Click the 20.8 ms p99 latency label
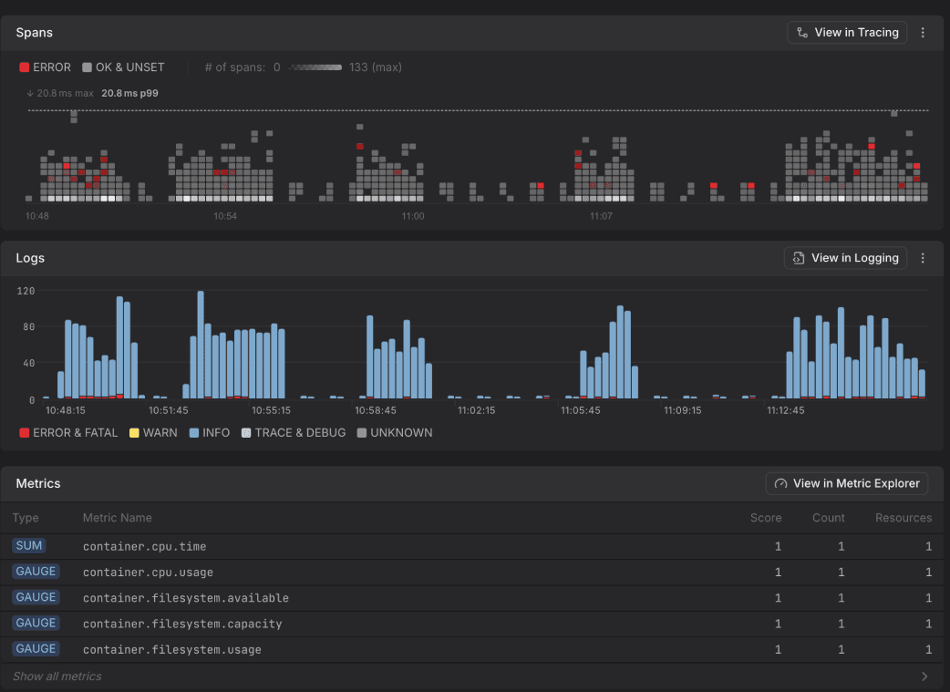The height and width of the screenshot is (692, 950). click(129, 93)
